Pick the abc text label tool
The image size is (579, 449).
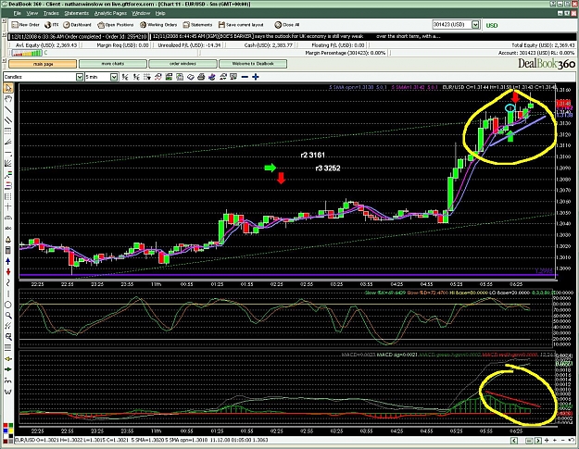[x=8, y=228]
